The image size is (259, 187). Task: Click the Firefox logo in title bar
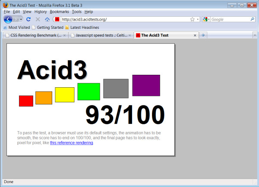6,5
